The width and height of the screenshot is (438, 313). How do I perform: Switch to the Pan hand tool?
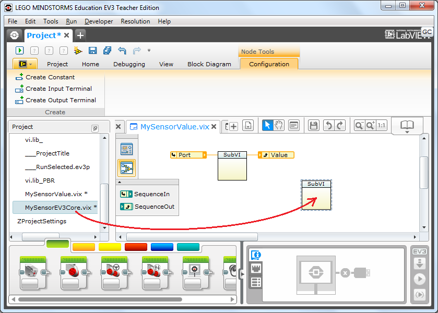click(x=278, y=125)
